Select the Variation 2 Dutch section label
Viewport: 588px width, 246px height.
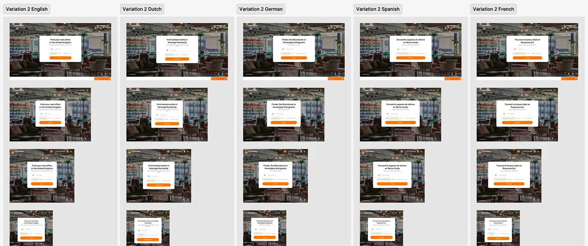pyautogui.click(x=143, y=9)
